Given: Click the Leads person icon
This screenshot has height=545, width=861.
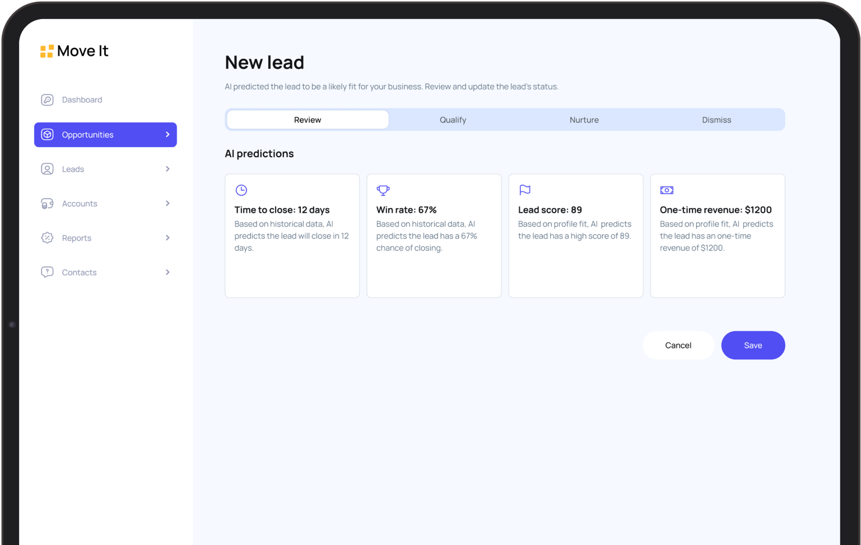Looking at the screenshot, I should 48,169.
